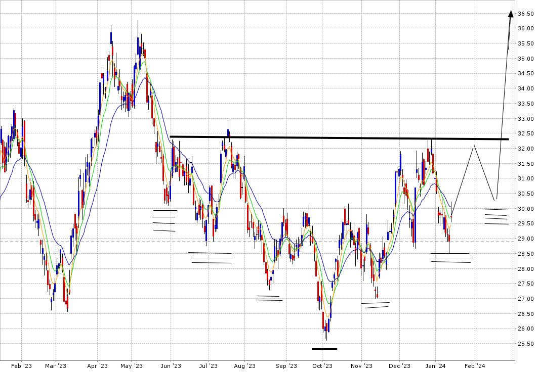Select the Jun '23 date label

click(x=171, y=366)
